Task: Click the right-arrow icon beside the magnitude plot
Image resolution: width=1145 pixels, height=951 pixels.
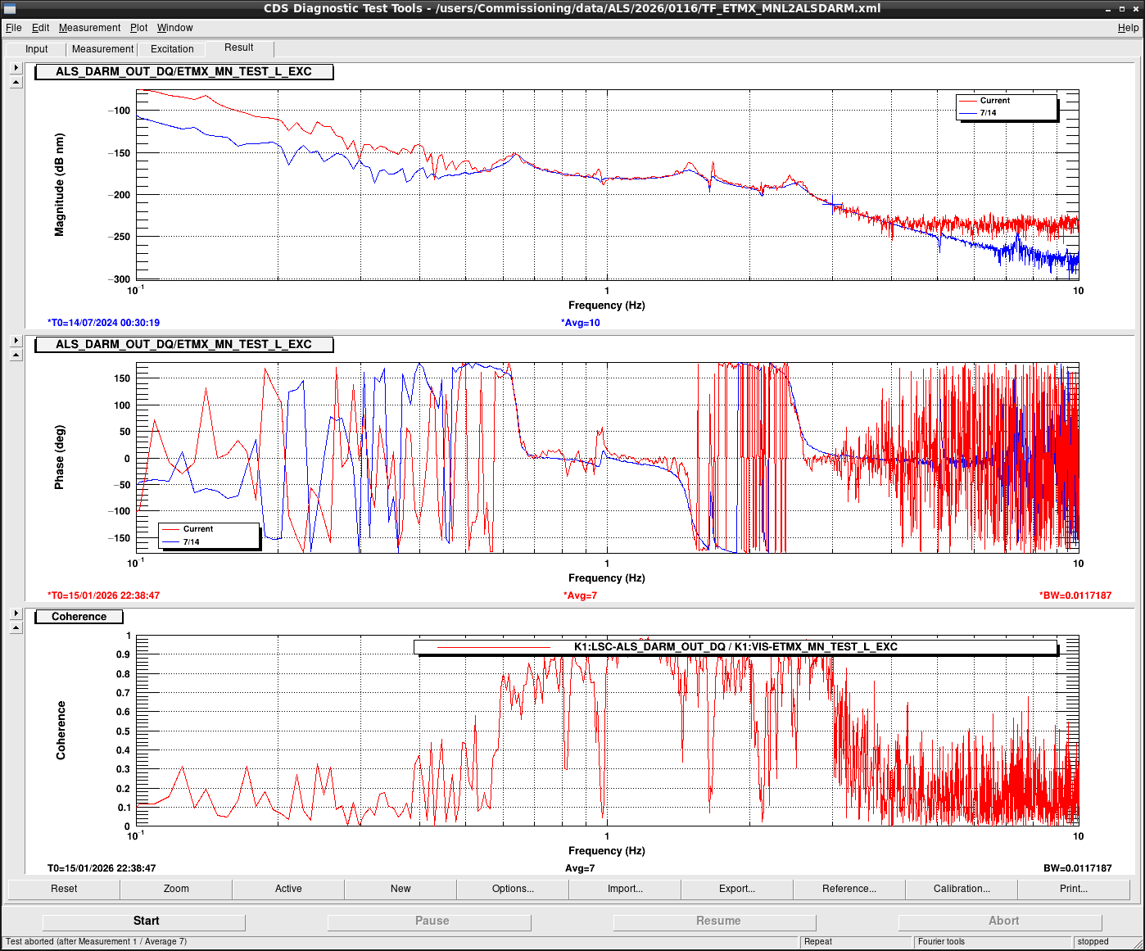Action: tap(16, 68)
